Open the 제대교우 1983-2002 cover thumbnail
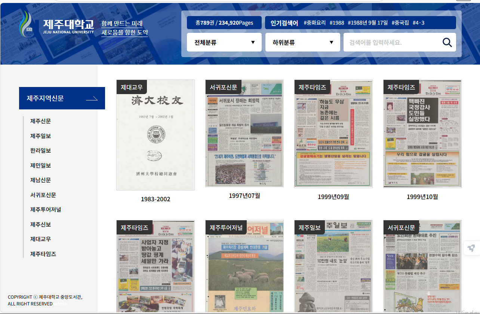The image size is (480, 314). 156,135
